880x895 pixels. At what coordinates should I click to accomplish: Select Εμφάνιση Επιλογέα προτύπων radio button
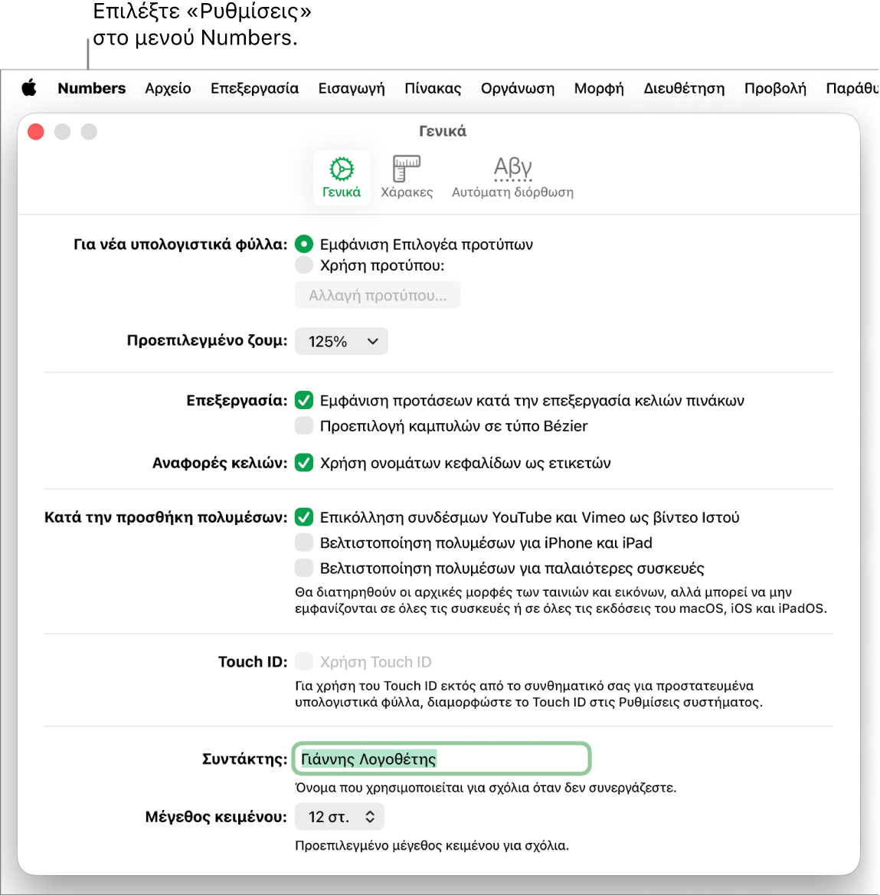click(303, 244)
